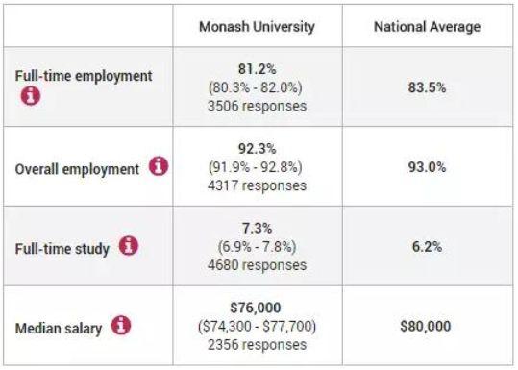Click the Median salary row label
518x370 pixels.
[59, 329]
